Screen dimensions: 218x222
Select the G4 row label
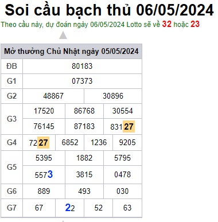click(11, 142)
